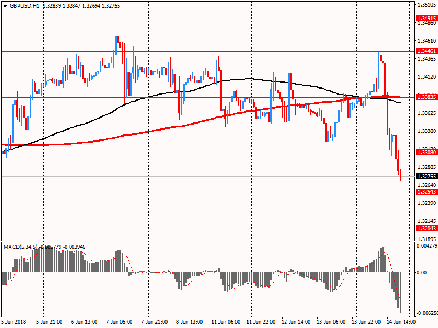
Task: Select the 1.32043 red price label
Action: (x=426, y=229)
